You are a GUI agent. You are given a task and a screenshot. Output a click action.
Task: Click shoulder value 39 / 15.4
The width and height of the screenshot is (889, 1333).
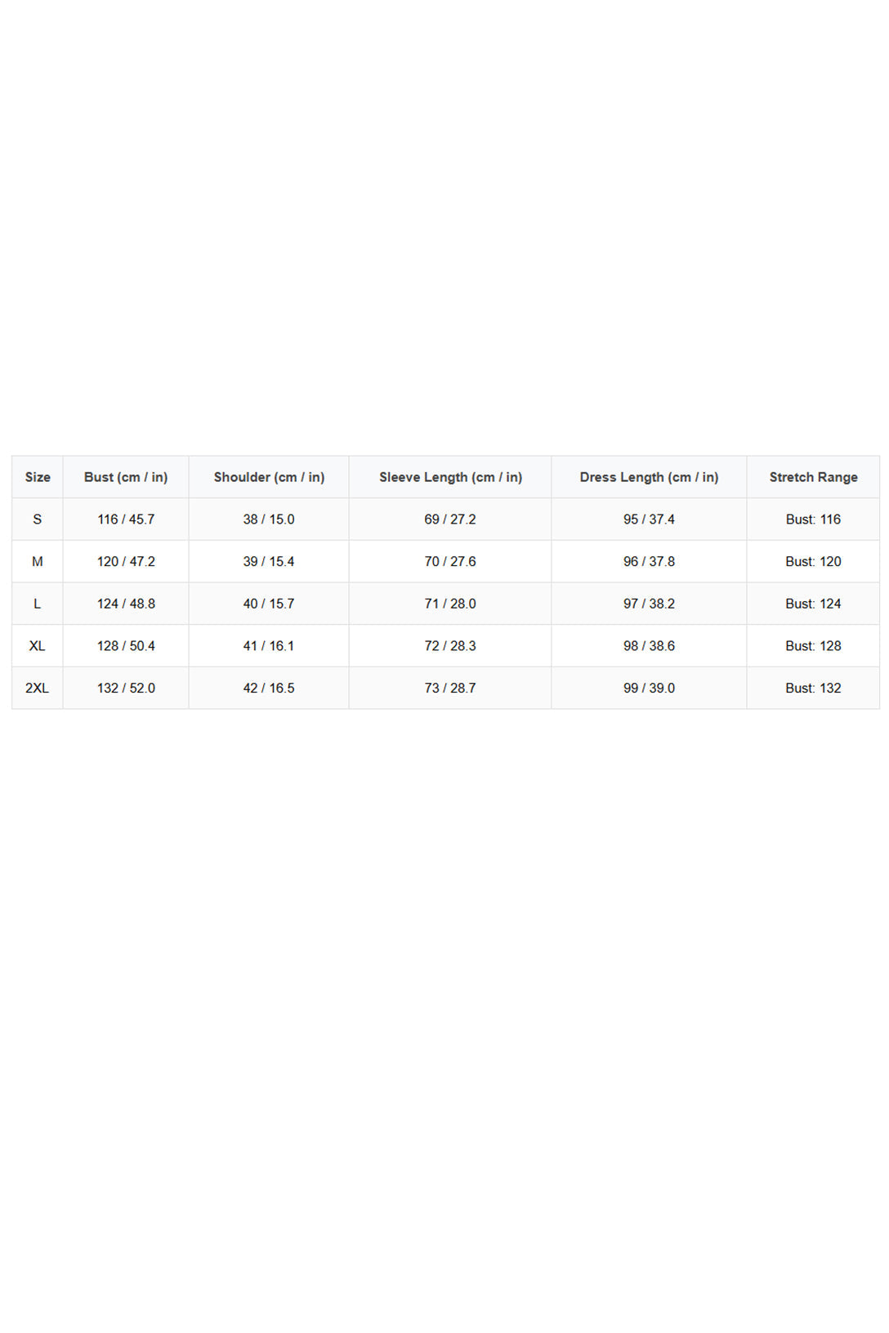tap(269, 562)
